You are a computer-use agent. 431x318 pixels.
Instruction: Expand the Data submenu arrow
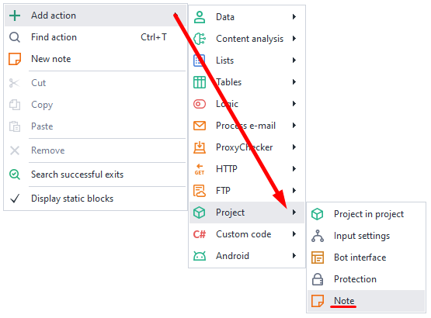294,17
